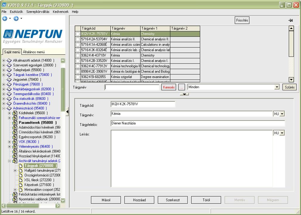The image size is (301, 215).
Task: Open the HU language dropdown for Tárgynév
Action: [x=282, y=114]
